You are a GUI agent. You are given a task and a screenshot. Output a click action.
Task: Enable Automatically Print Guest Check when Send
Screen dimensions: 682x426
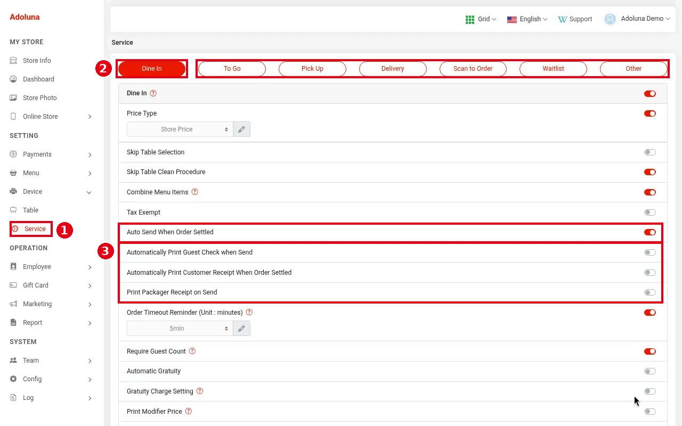[x=649, y=252]
